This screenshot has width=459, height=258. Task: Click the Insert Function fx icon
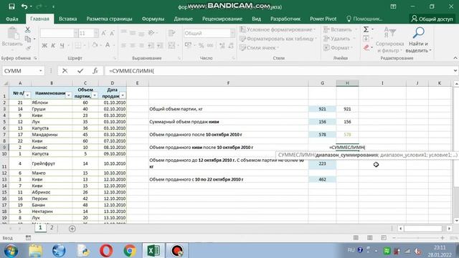[95, 71]
